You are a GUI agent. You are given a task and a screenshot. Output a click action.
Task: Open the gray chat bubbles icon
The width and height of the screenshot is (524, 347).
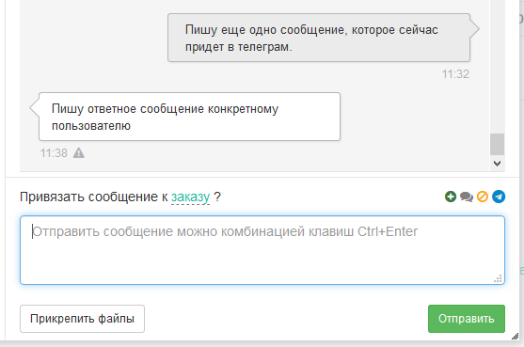pyautogui.click(x=467, y=197)
